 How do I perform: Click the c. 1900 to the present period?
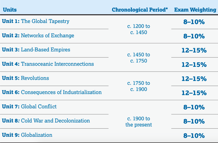[x=138, y=122]
